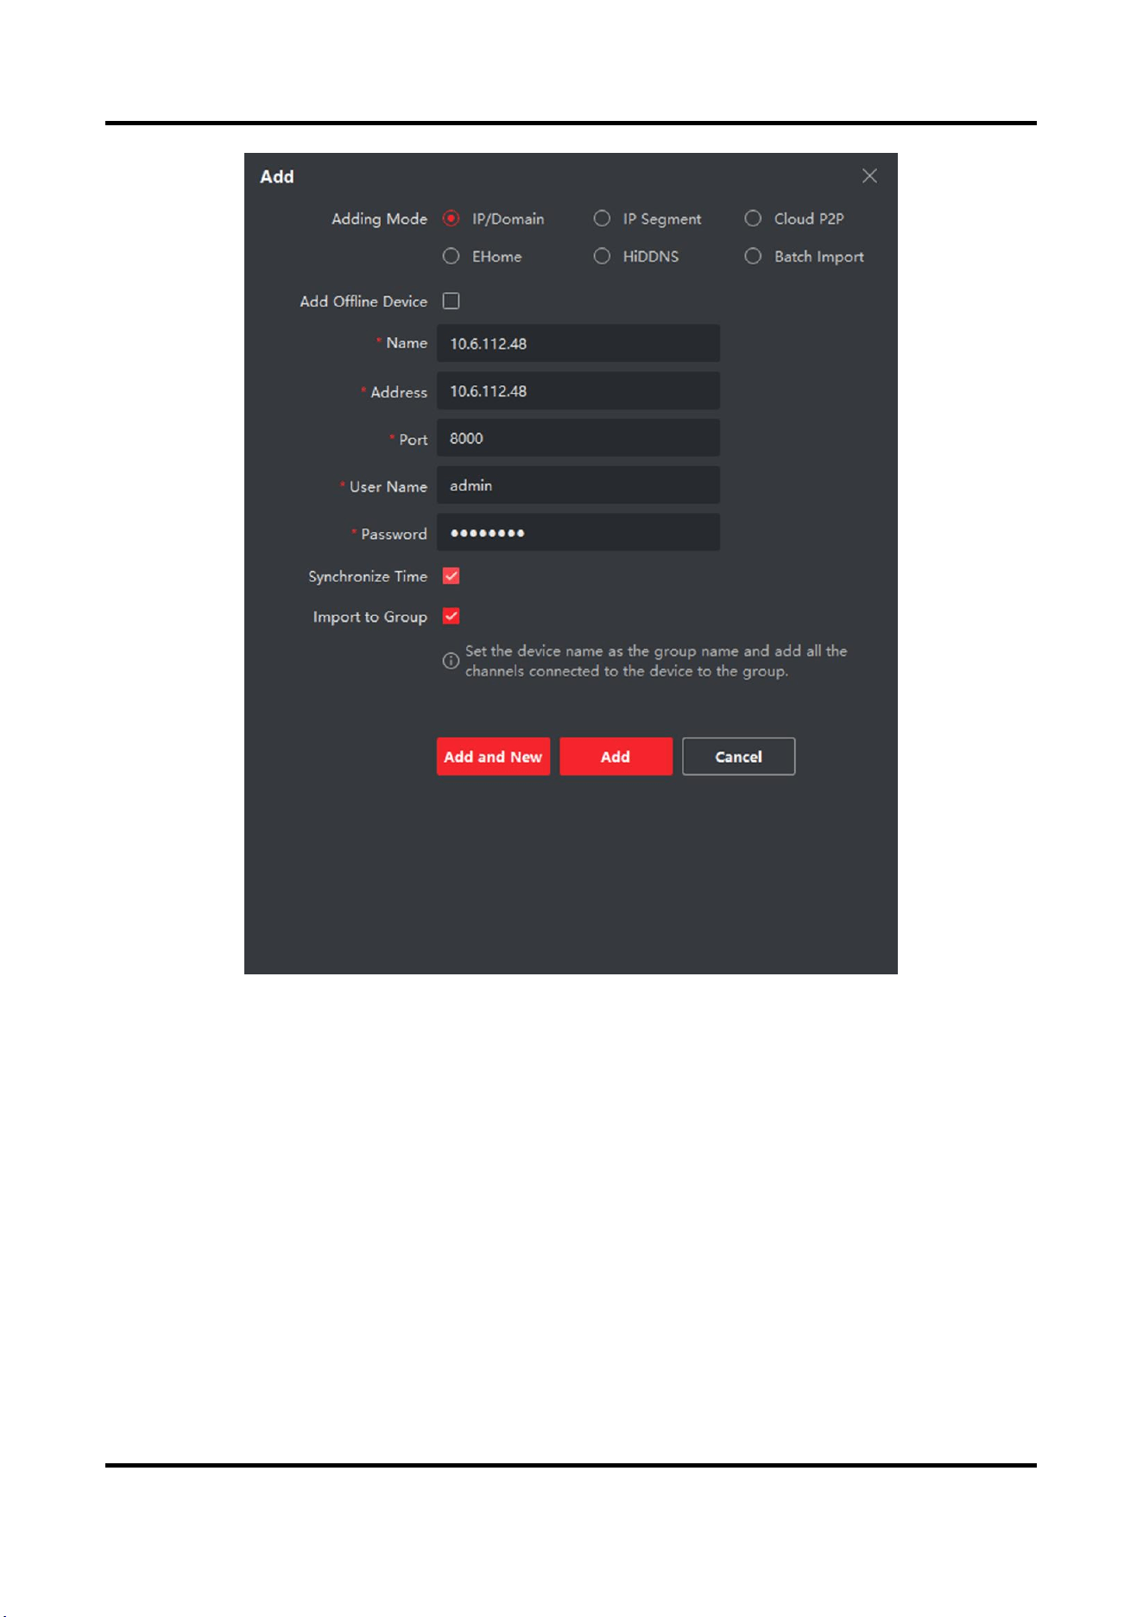The width and height of the screenshot is (1143, 1617).
Task: Click the group name hint text
Action: [656, 661]
